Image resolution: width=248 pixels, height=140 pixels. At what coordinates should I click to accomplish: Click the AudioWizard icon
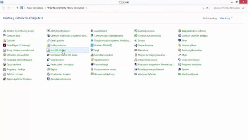92,31
